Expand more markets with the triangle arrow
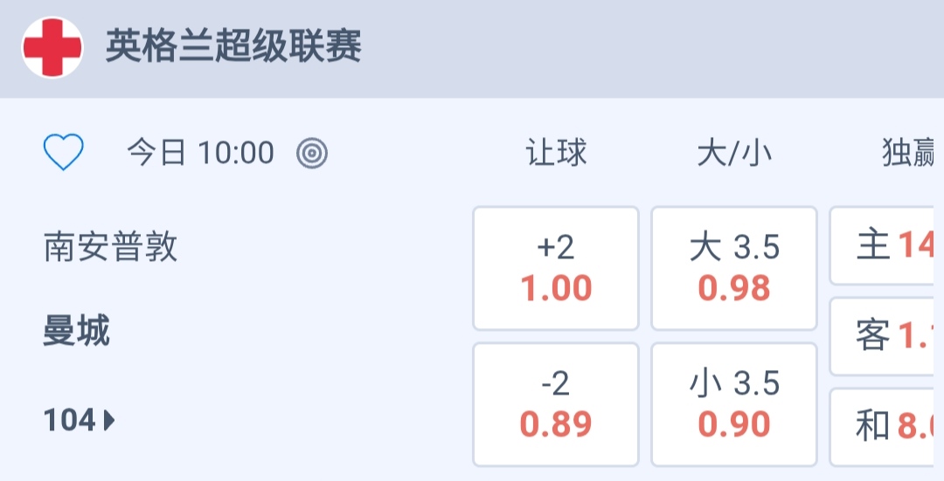Viewport: 944px width, 481px height. pos(109,421)
